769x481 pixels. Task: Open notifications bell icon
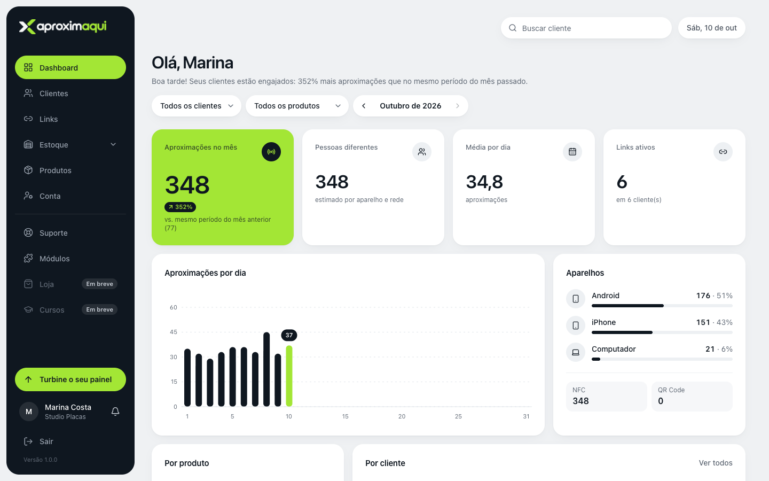pyautogui.click(x=115, y=412)
